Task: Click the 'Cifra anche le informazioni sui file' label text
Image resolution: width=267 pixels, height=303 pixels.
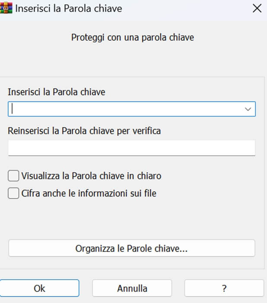Action: 89,193
